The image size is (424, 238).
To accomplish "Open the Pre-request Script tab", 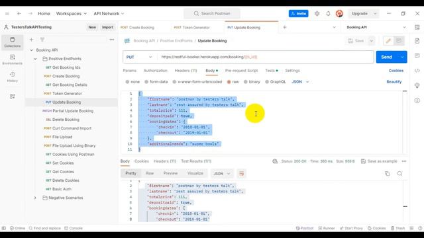I will pyautogui.click(x=241, y=71).
